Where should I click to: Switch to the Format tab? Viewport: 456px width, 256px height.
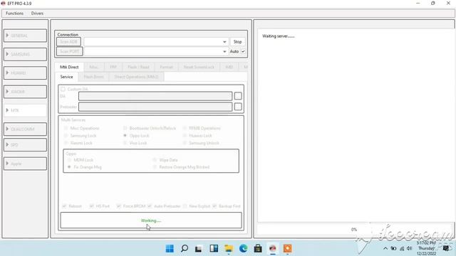[166, 67]
